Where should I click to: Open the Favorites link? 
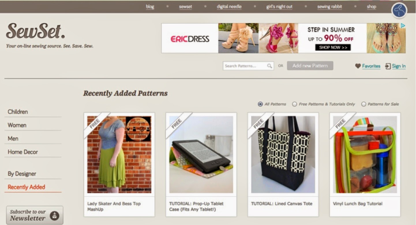click(x=371, y=66)
